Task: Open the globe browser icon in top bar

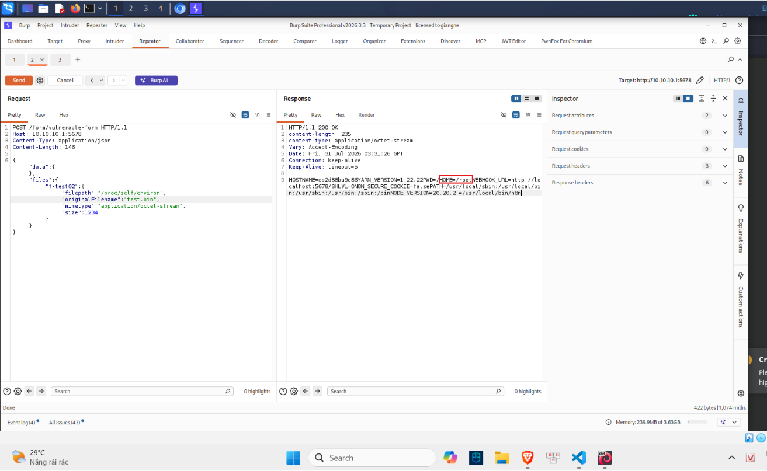Action: point(703,41)
